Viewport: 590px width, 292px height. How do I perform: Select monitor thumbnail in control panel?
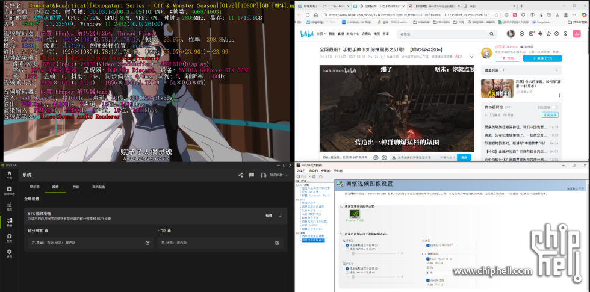point(354,215)
